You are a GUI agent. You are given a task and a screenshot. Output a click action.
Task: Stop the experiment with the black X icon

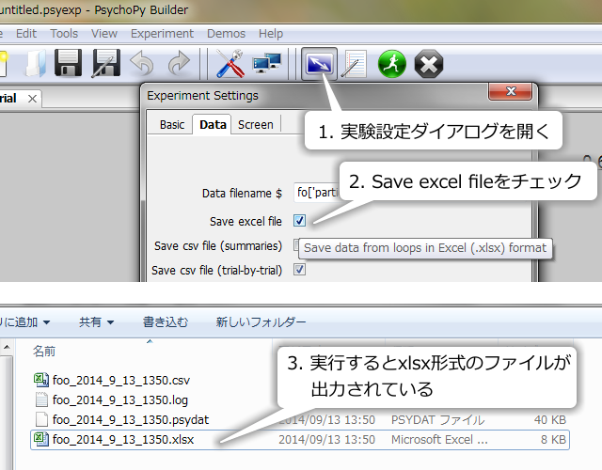click(x=429, y=64)
